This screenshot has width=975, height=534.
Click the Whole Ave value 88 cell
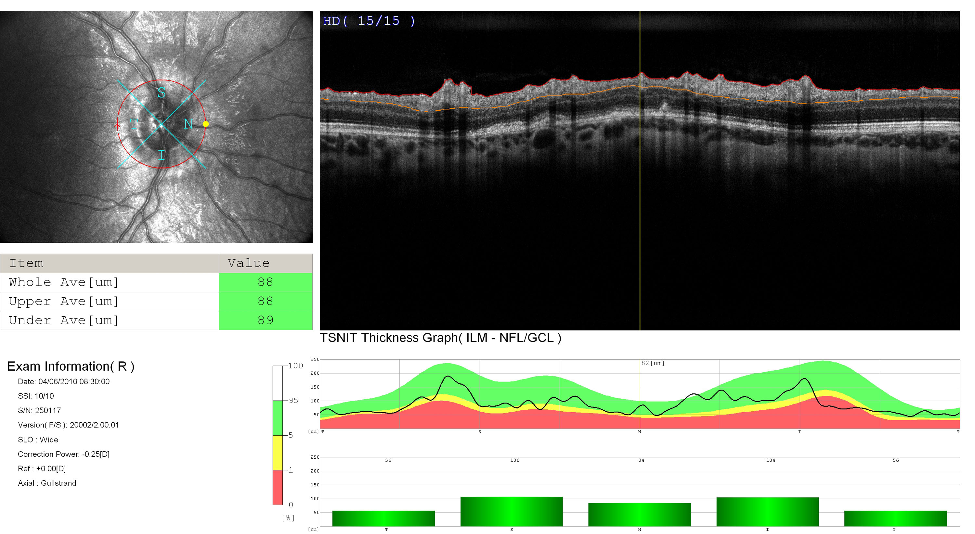pos(266,282)
